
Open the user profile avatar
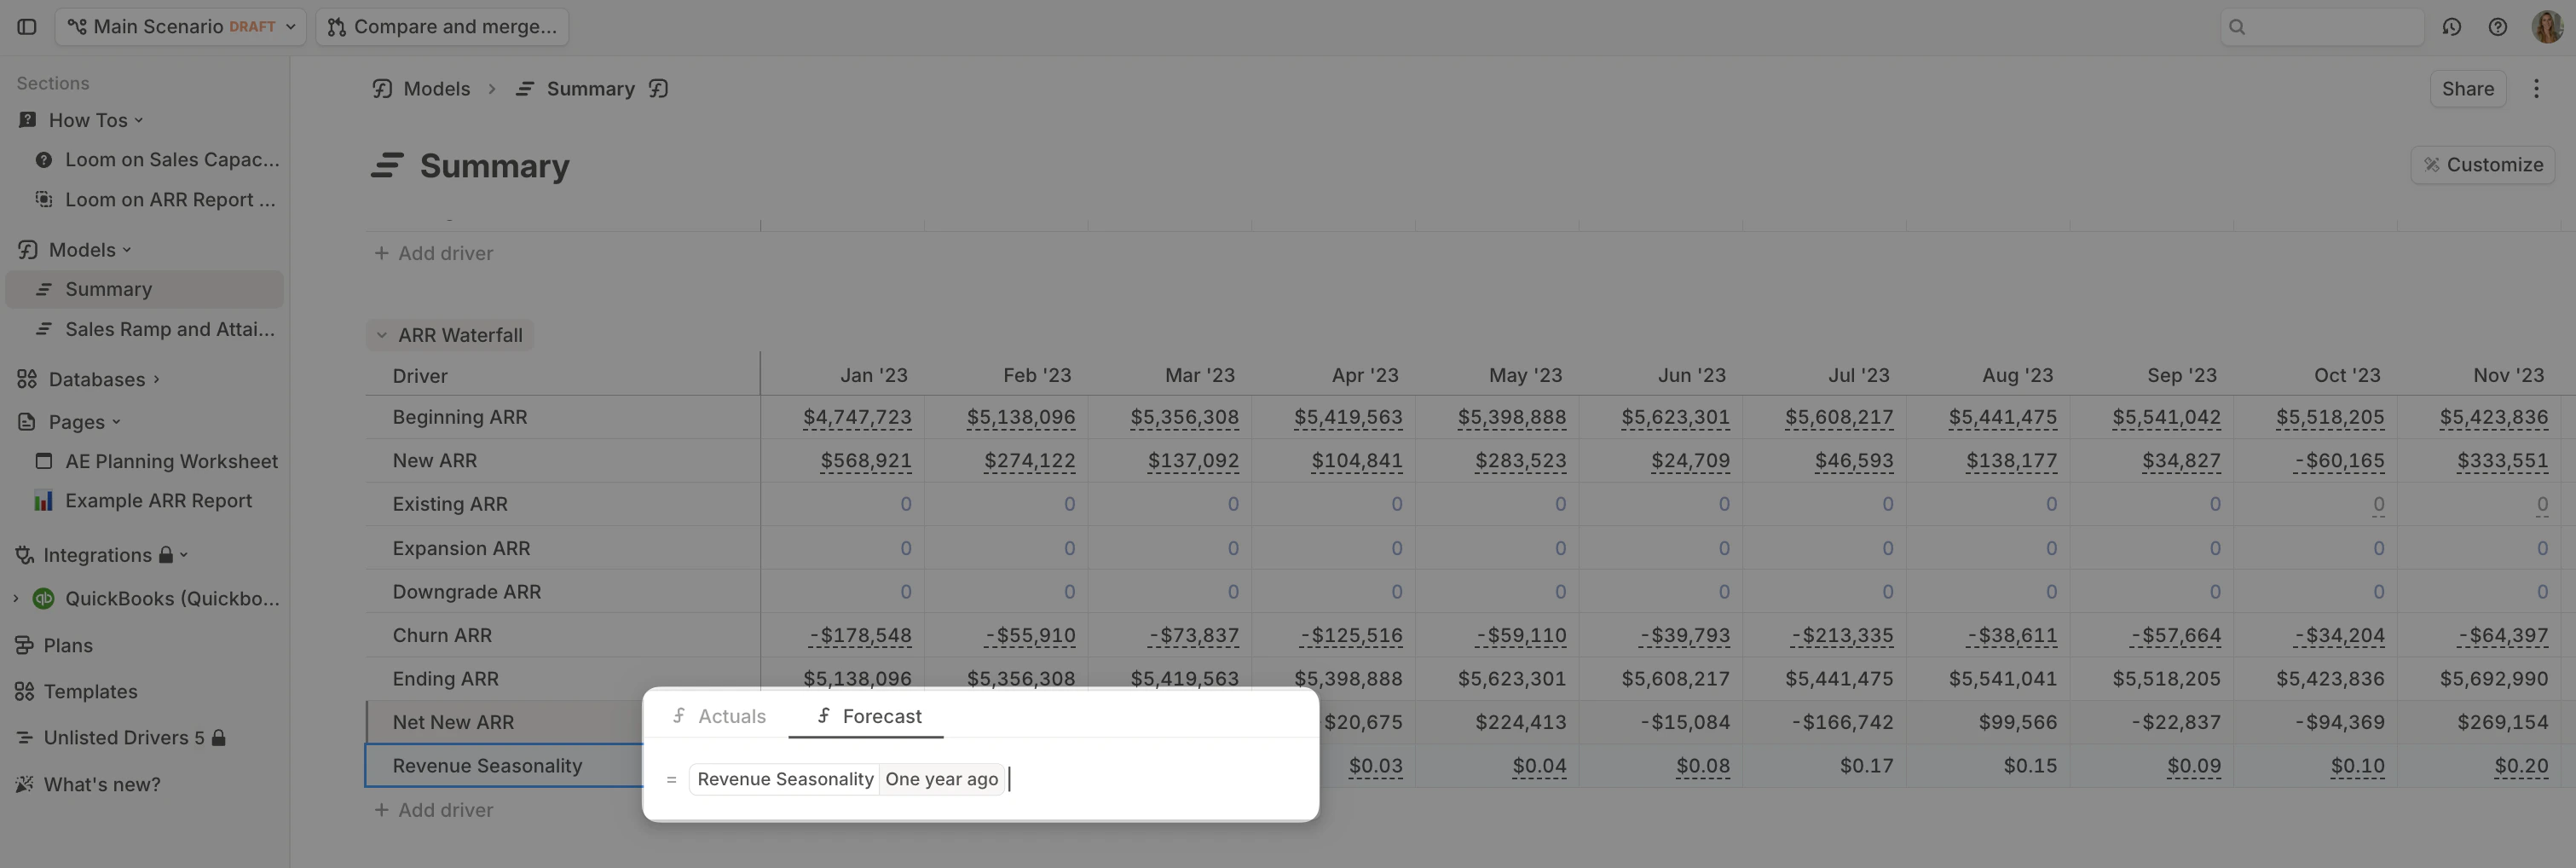pos(2546,27)
